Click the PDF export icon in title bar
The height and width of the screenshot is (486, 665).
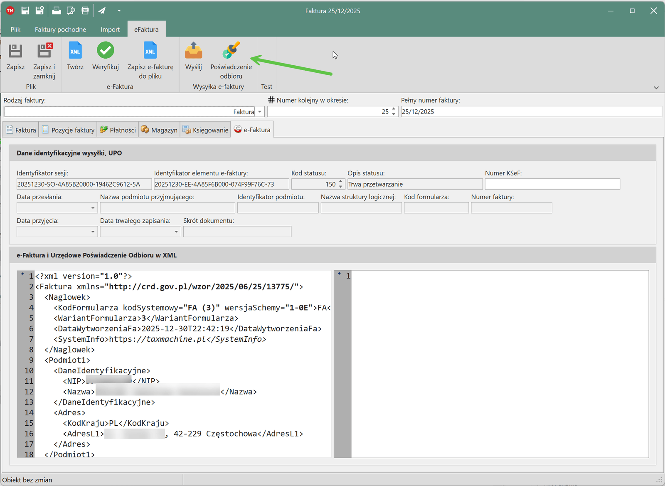85,11
